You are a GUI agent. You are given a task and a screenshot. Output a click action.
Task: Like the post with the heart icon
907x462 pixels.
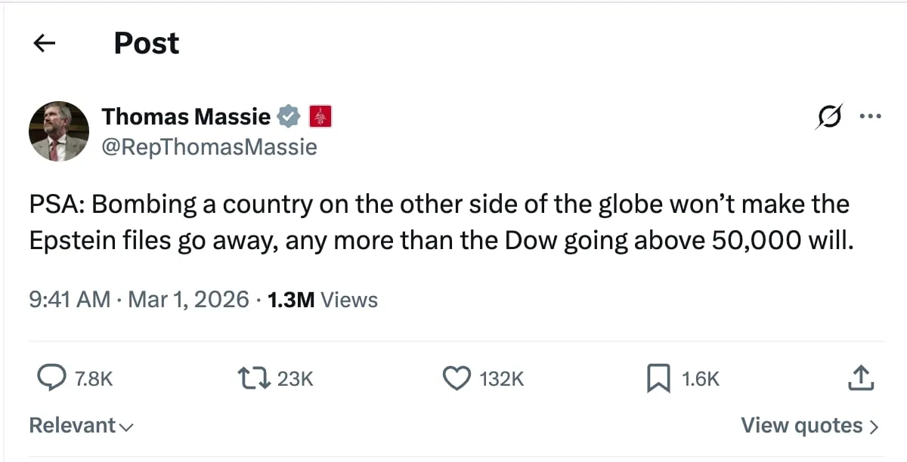[456, 377]
